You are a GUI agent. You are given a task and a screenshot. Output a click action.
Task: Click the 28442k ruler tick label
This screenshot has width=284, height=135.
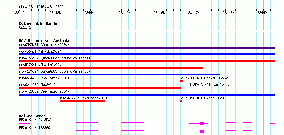point(21,13)
